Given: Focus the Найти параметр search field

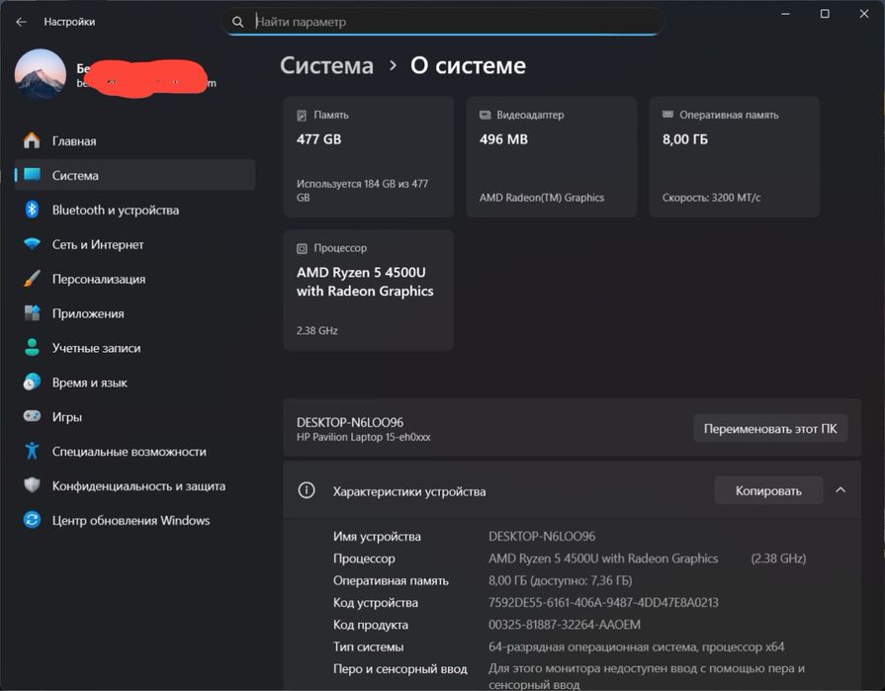Looking at the screenshot, I should pos(443,22).
